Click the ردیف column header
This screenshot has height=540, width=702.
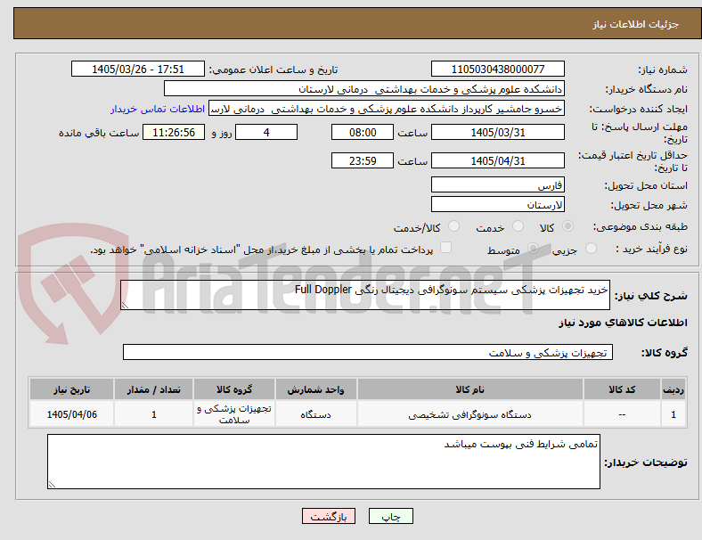(673, 389)
